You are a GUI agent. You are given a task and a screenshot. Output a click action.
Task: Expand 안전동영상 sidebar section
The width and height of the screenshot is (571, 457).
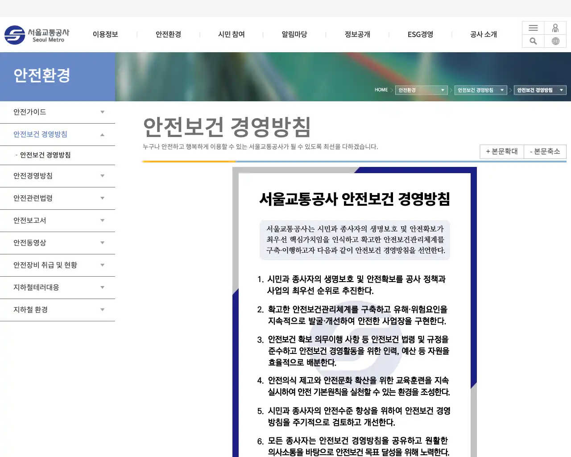58,243
